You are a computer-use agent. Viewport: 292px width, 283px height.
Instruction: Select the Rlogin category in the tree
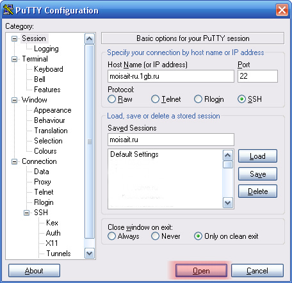(x=44, y=202)
